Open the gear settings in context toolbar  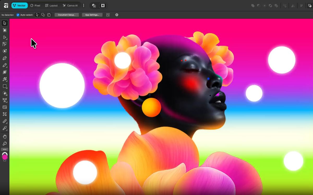pyautogui.click(x=117, y=15)
